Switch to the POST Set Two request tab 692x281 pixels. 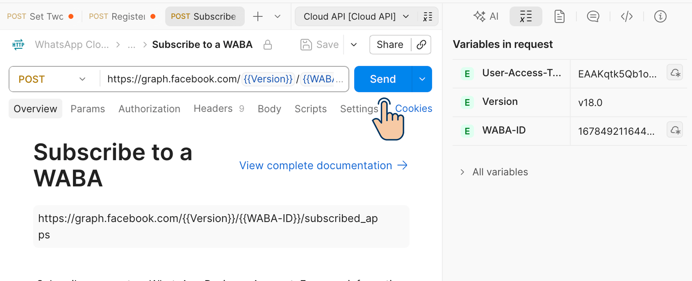click(x=40, y=16)
